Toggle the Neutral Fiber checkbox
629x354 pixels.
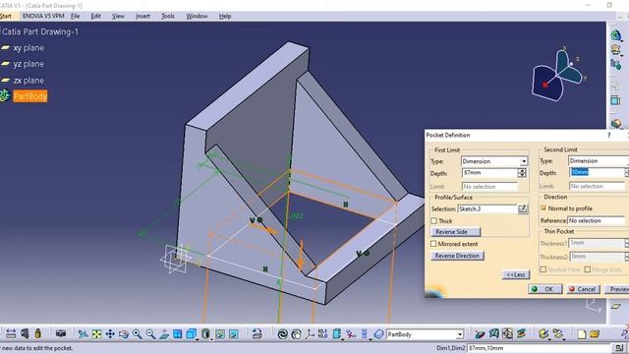click(543, 269)
